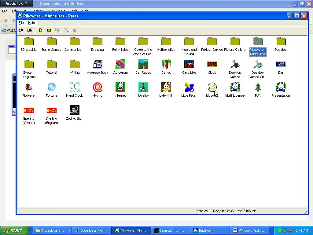Select the Desktop Games Ch... icon
Image resolution: width=313 pixels, height=235 pixels.
coord(258,69)
